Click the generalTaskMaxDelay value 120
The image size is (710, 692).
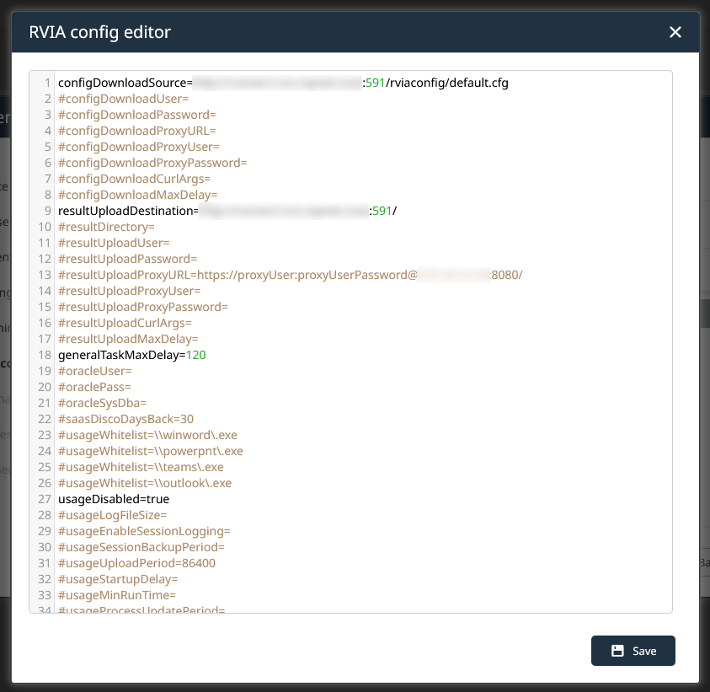[x=195, y=355]
